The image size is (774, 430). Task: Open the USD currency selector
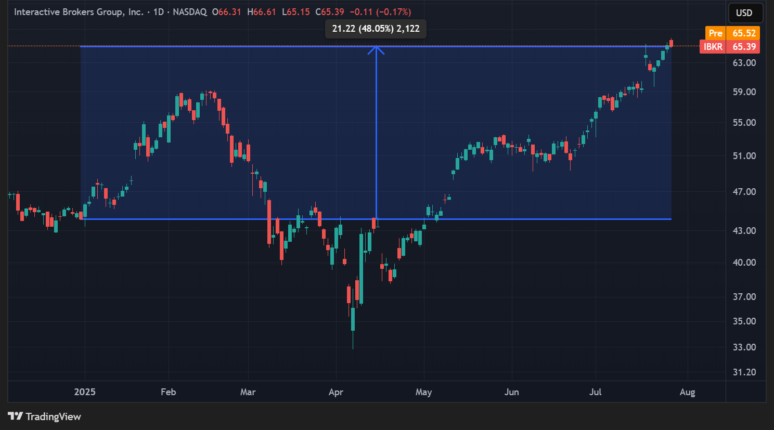744,13
